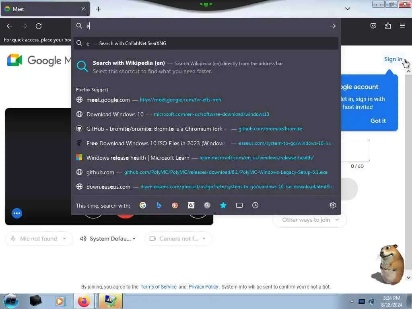Open GitHub bromite/bromite suggestion
This screenshot has height=309, width=412.
(x=206, y=129)
